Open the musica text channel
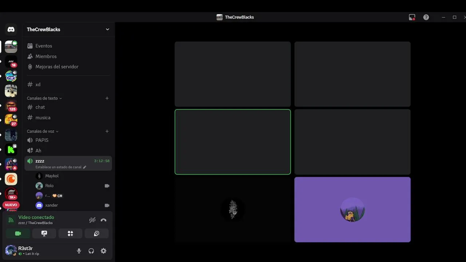 tap(68, 118)
